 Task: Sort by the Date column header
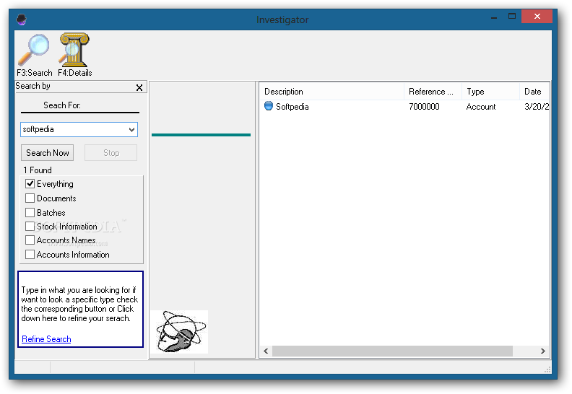pyautogui.click(x=534, y=92)
